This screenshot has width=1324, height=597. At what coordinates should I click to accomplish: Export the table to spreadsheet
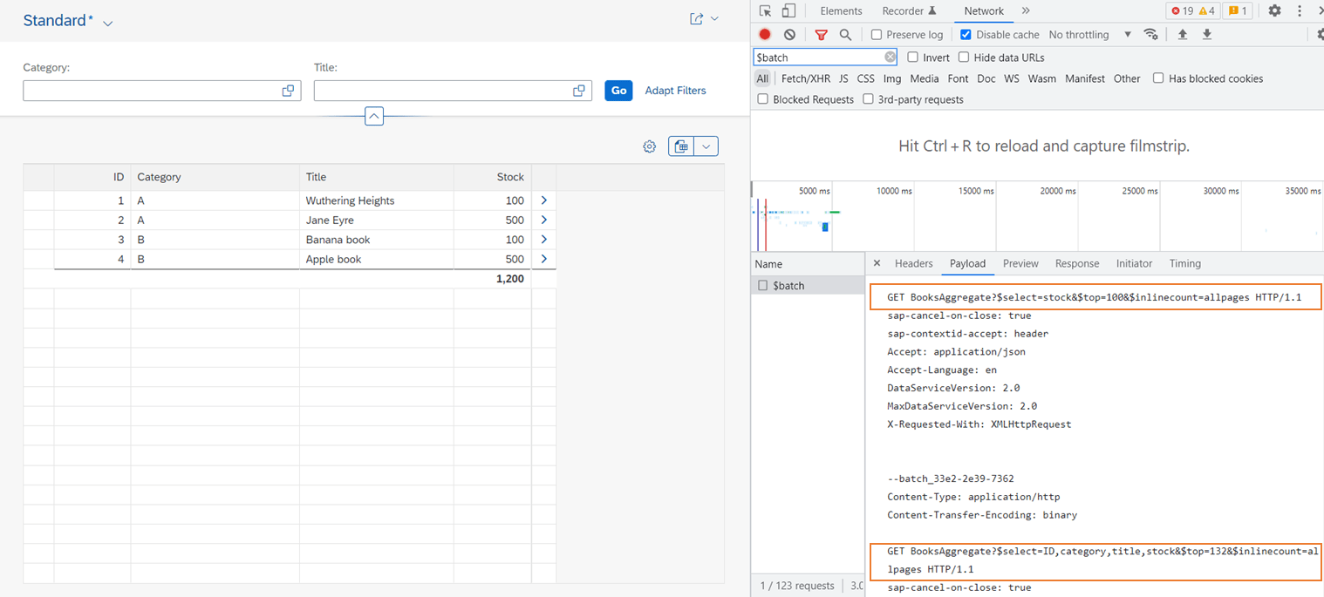click(681, 146)
